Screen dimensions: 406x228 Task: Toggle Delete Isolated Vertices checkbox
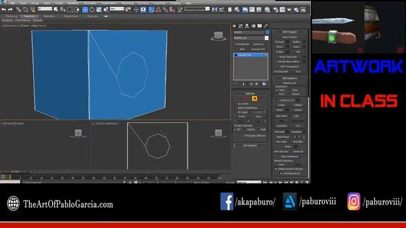point(276,169)
